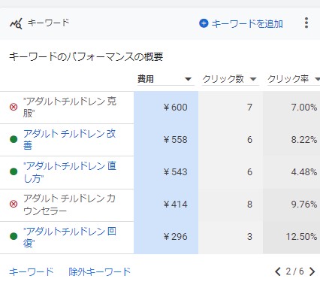Screen dimensions: 320x285
Task: Open the three-dot more options menu
Action: (x=306, y=23)
